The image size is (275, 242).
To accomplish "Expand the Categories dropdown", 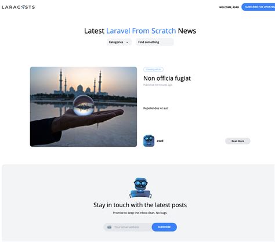I will coord(119,42).
